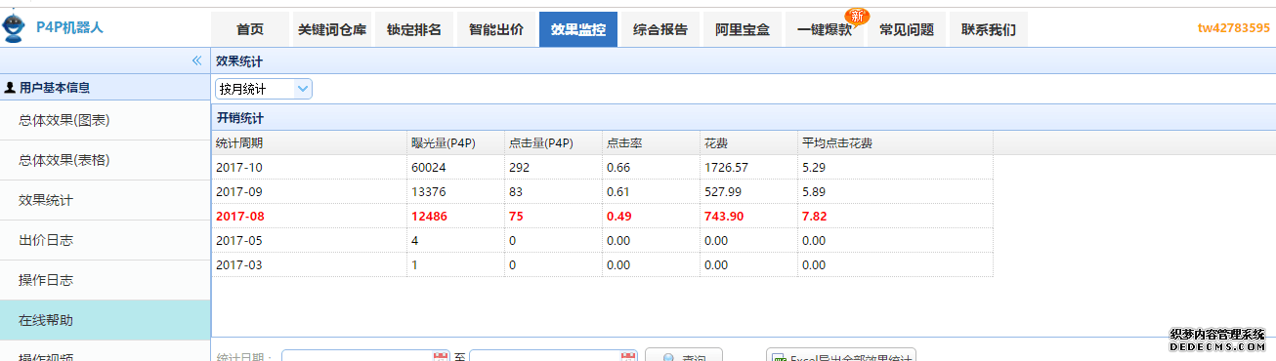Click cost value 527.99
Image resolution: width=1276 pixels, height=361 pixels.
[x=723, y=192]
